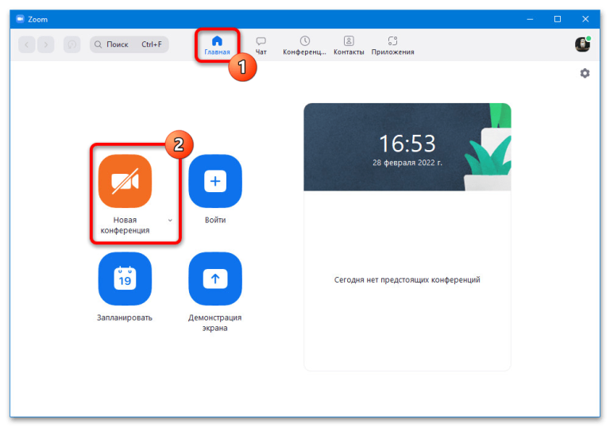This screenshot has height=427, width=610.
Task: Open the Чат tab
Action: [x=261, y=45]
